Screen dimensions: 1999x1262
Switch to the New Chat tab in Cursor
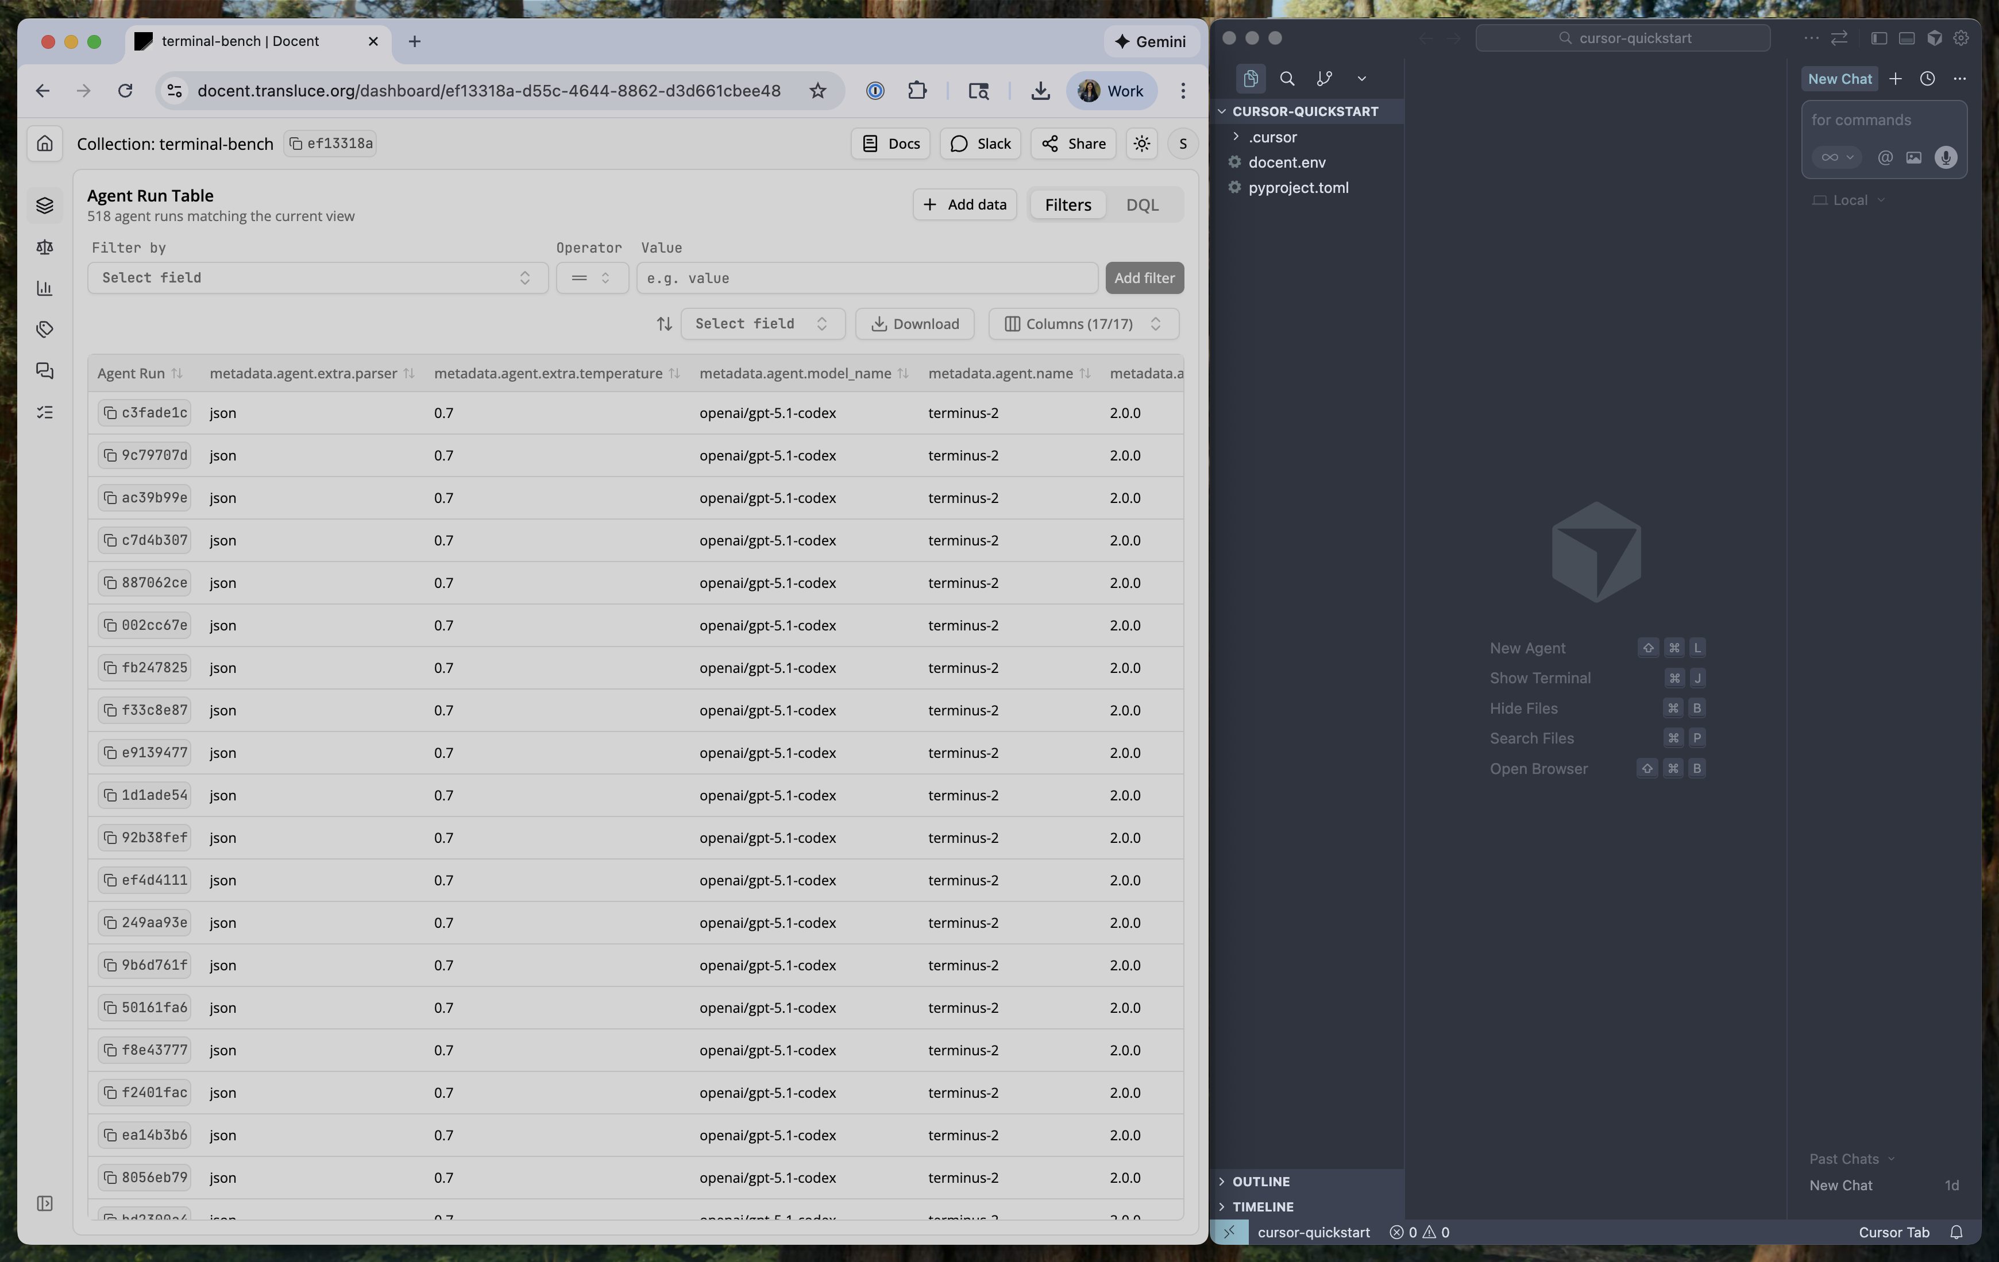coord(1840,79)
